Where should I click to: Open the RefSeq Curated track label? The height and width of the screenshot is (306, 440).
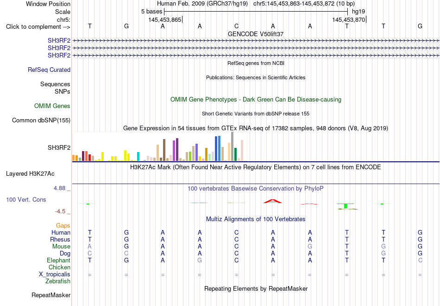click(49, 70)
